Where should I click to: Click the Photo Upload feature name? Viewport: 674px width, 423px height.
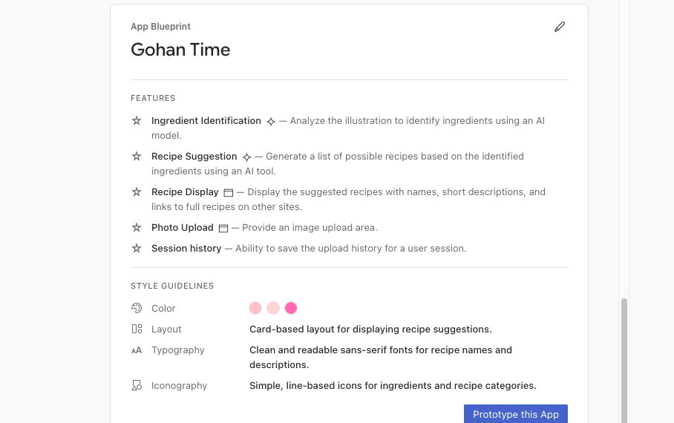pos(183,228)
